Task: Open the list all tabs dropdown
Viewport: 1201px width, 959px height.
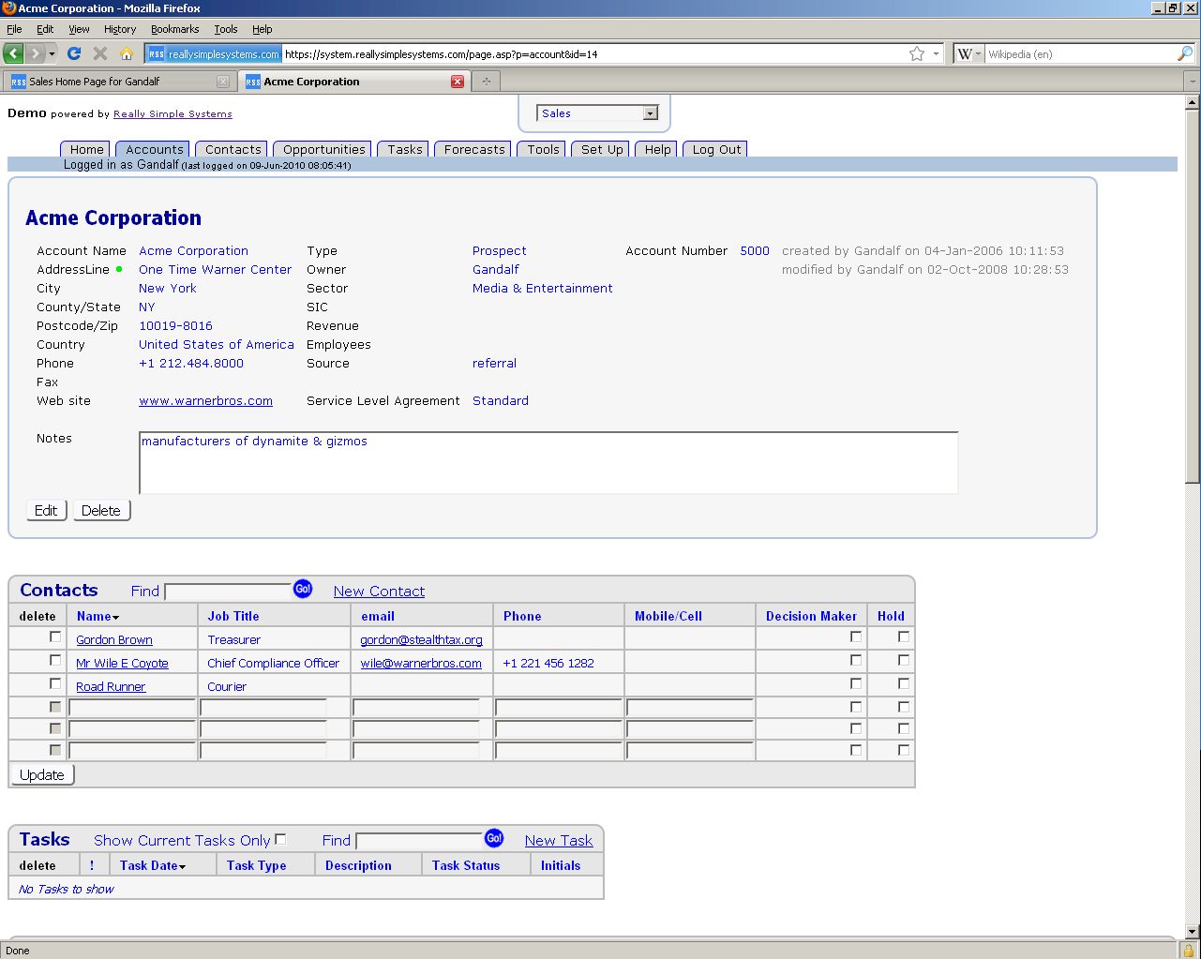Action: tap(1192, 82)
